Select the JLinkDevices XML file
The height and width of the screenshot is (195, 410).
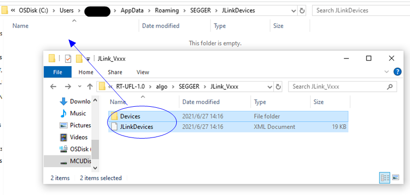click(x=228, y=127)
